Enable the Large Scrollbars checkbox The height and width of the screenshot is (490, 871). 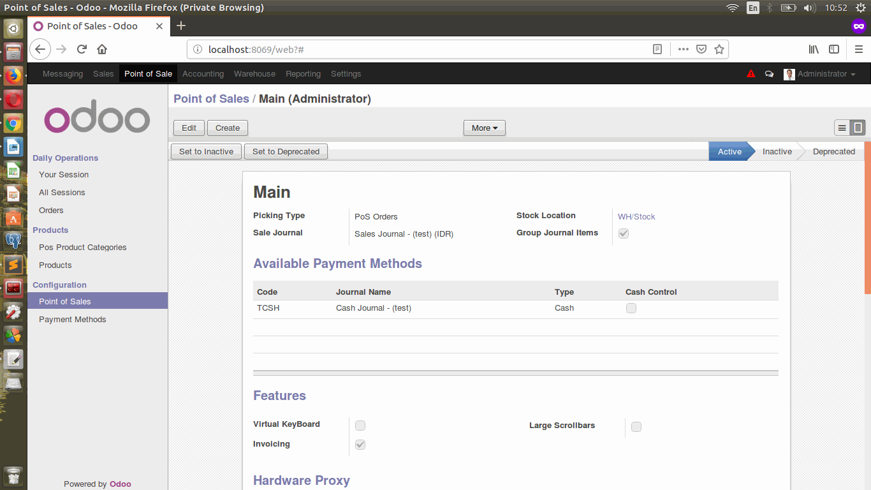pyautogui.click(x=636, y=427)
